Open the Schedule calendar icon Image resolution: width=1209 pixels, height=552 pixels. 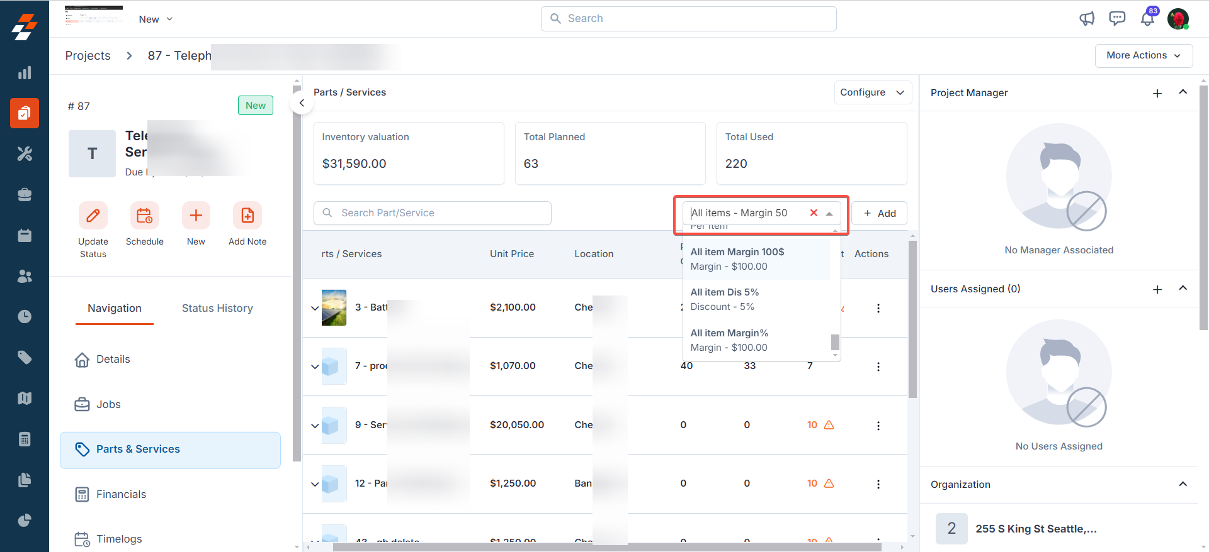(x=144, y=216)
